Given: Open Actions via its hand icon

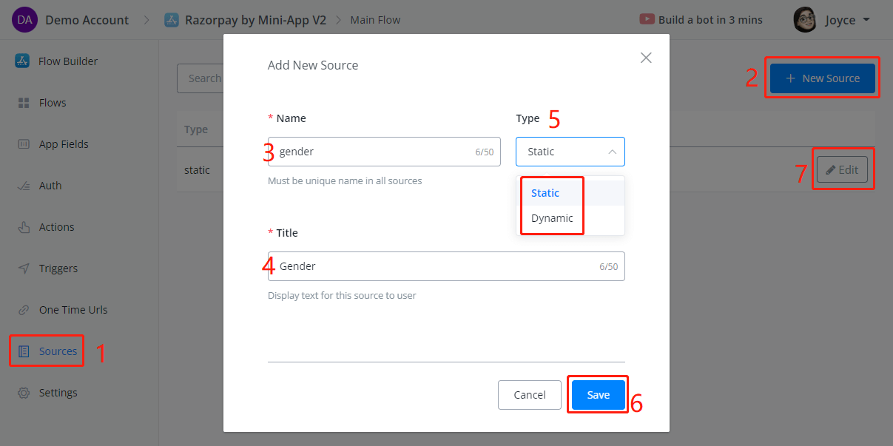Looking at the screenshot, I should pyautogui.click(x=23, y=227).
